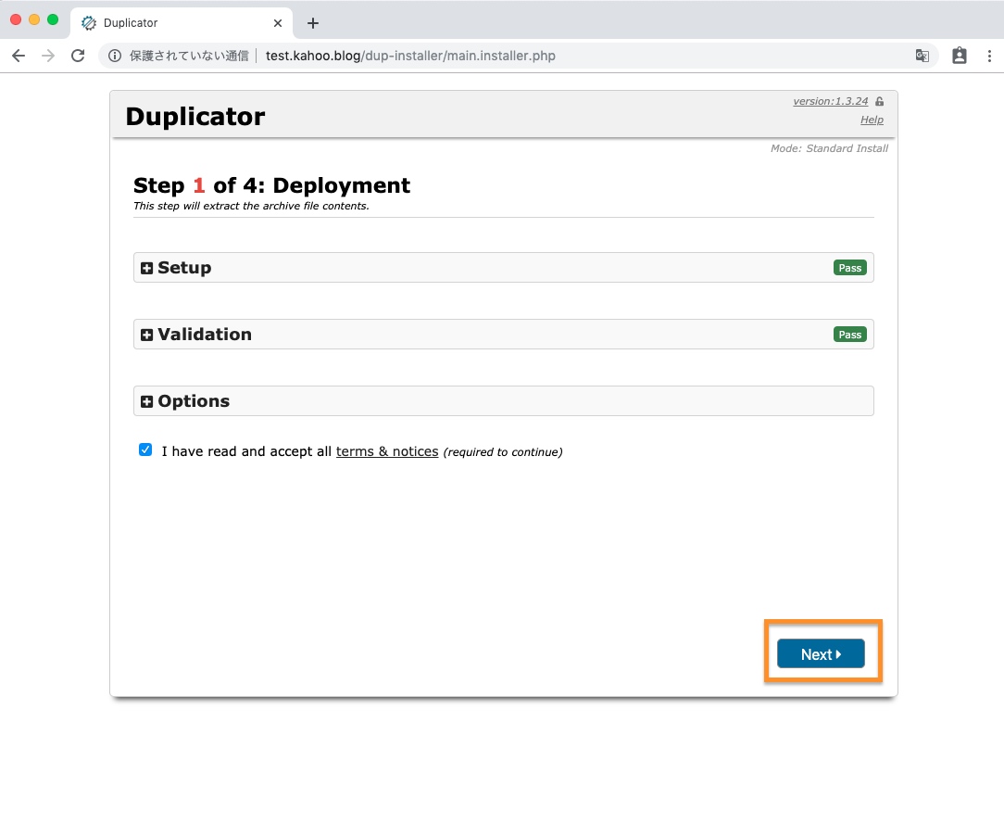Click the lock icon beside version number
Screen dimensions: 1004x836
pos(879,102)
